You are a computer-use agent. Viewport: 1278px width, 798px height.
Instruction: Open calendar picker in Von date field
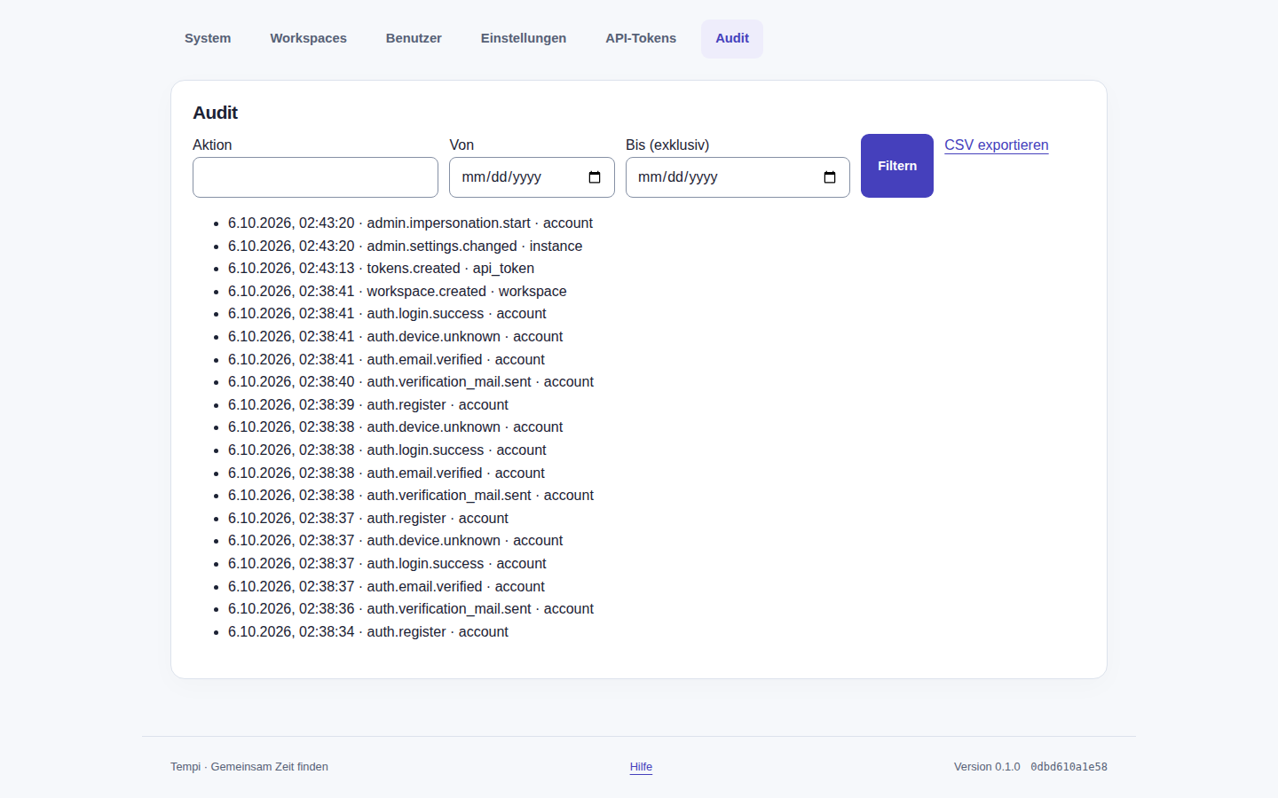click(x=595, y=177)
